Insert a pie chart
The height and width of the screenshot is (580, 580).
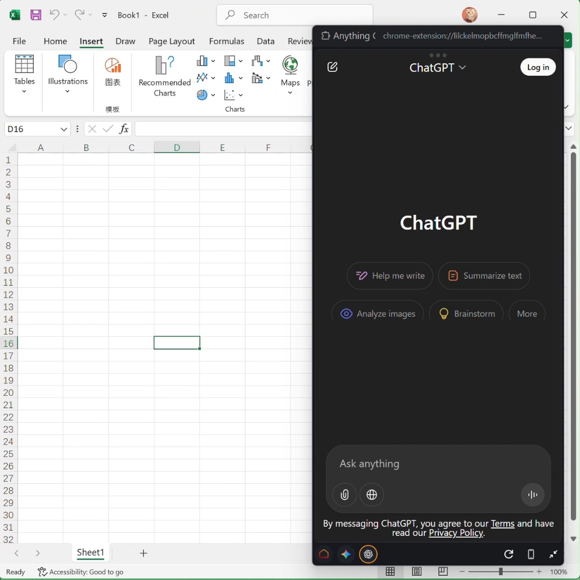click(203, 95)
